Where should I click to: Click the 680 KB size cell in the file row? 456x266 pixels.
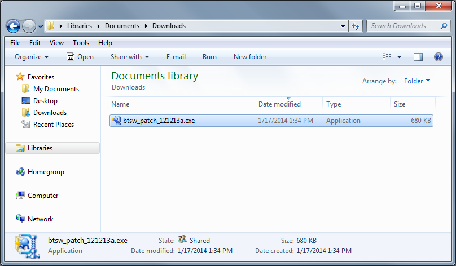(x=421, y=121)
